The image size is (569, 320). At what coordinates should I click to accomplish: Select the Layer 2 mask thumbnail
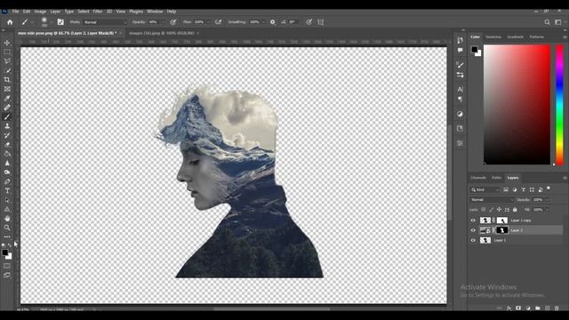(x=501, y=230)
